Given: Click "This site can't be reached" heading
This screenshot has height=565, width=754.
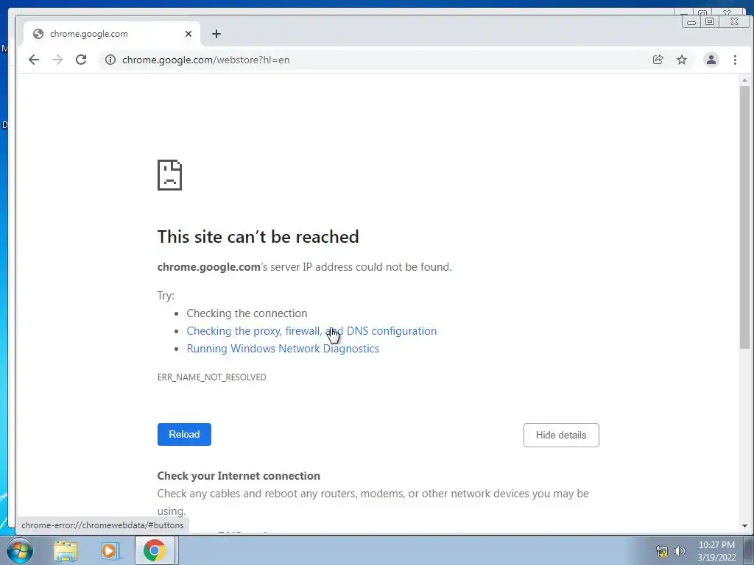Looking at the screenshot, I should click(x=258, y=236).
